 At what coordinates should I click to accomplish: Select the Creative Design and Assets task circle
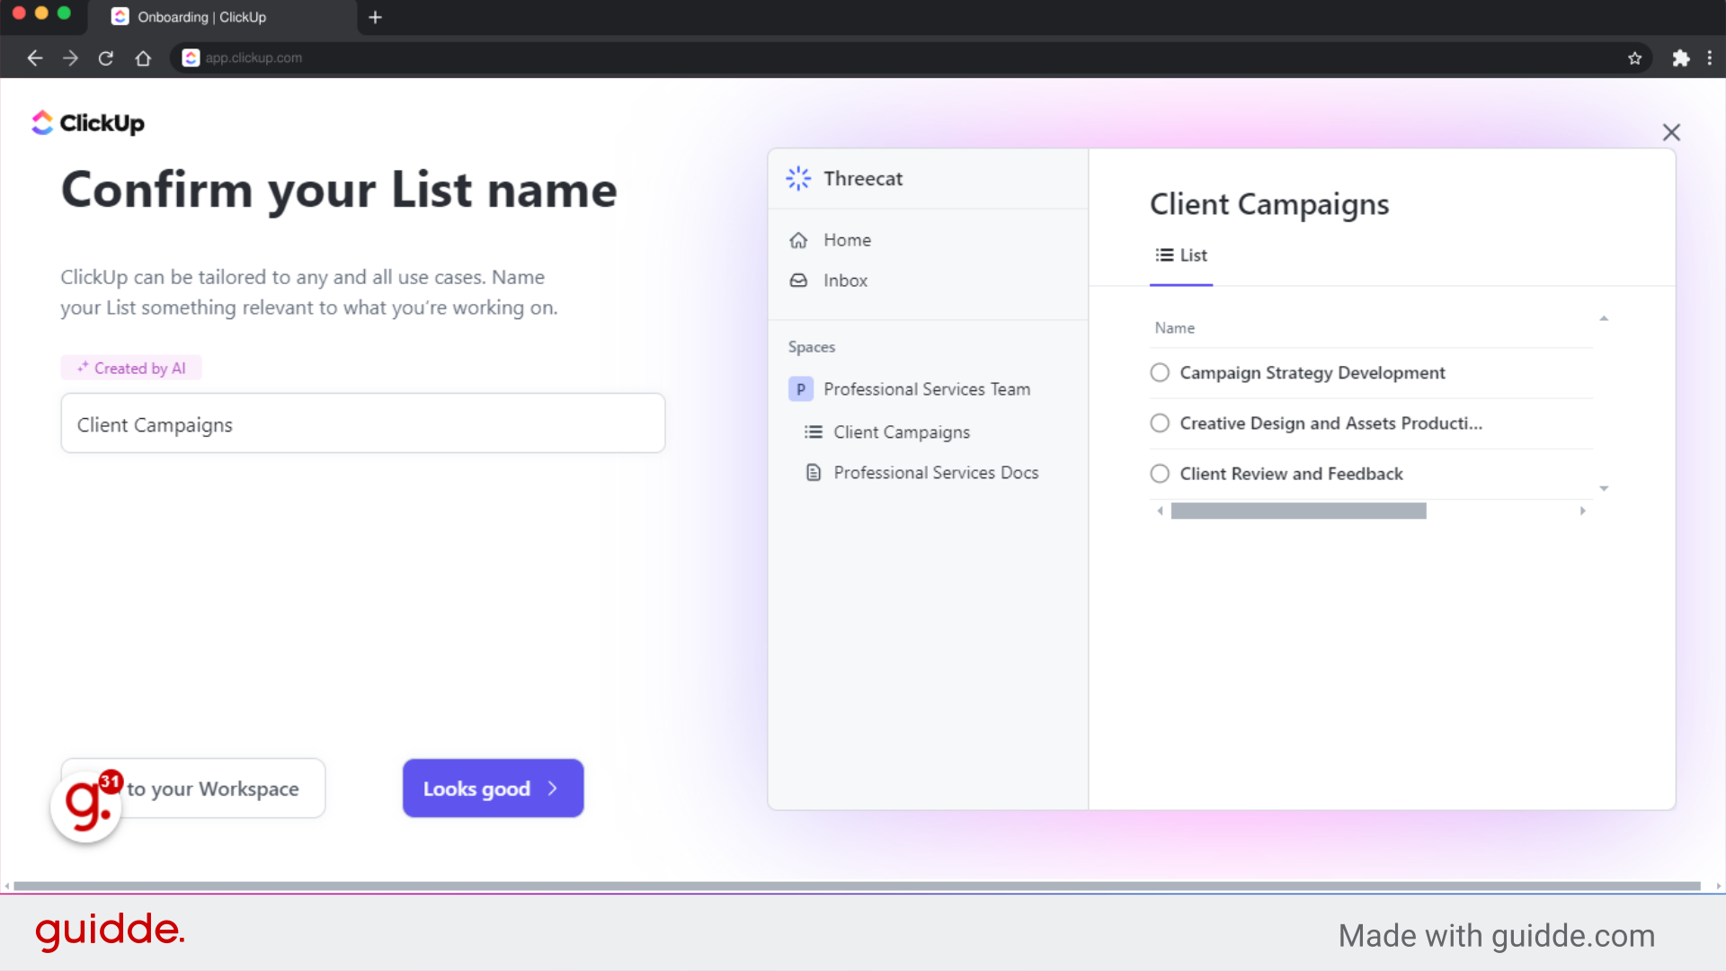click(1159, 423)
